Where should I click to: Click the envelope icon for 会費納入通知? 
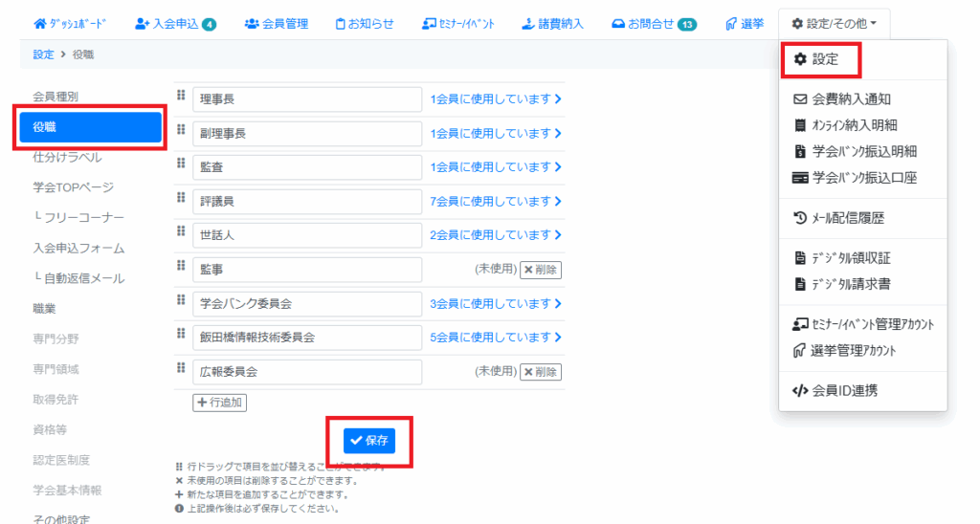(800, 98)
